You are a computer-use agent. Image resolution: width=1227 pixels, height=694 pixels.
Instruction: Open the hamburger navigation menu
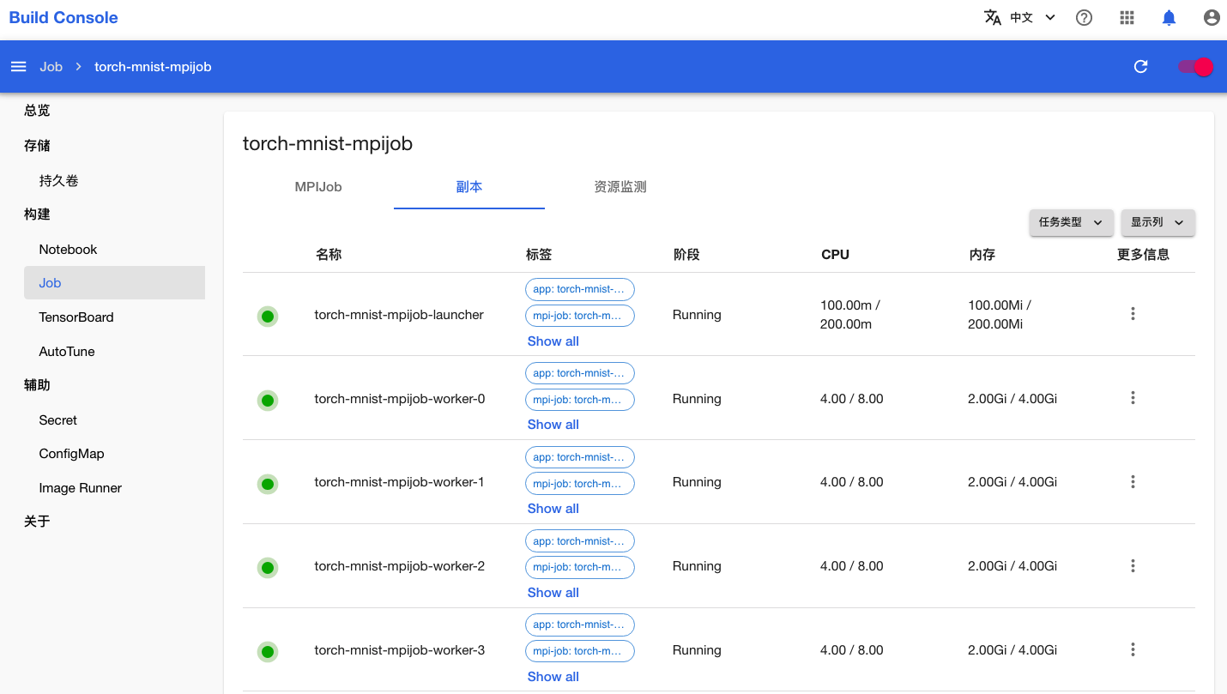coord(18,67)
